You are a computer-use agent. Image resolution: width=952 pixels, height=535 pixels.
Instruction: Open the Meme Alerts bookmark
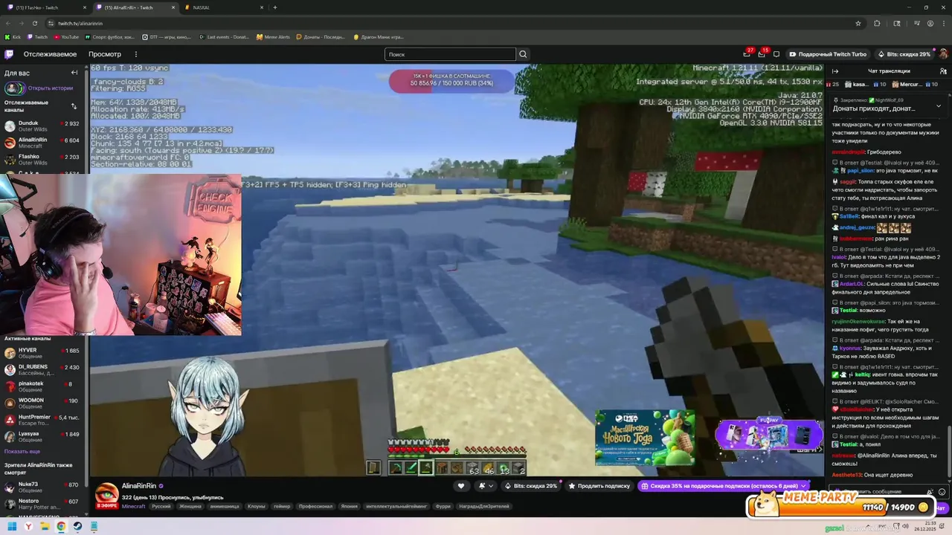[273, 36]
